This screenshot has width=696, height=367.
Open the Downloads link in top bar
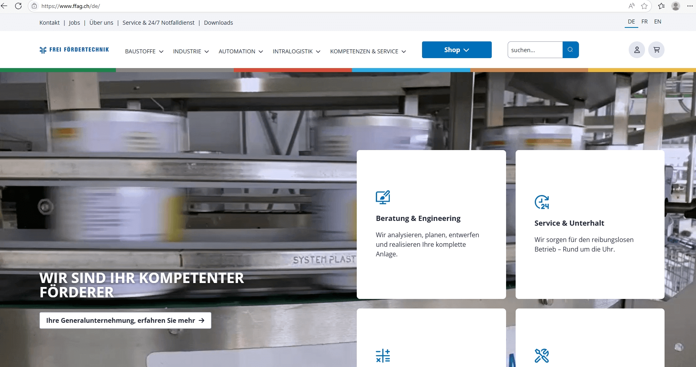coord(218,23)
